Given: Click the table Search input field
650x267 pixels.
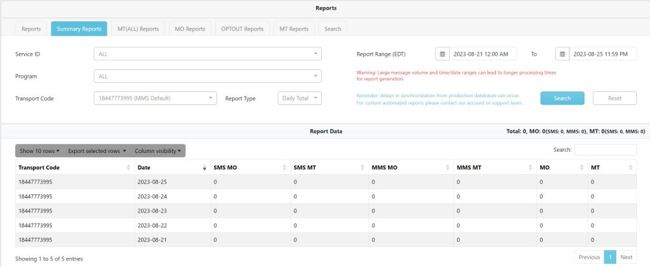Looking at the screenshot, I should pyautogui.click(x=605, y=150).
